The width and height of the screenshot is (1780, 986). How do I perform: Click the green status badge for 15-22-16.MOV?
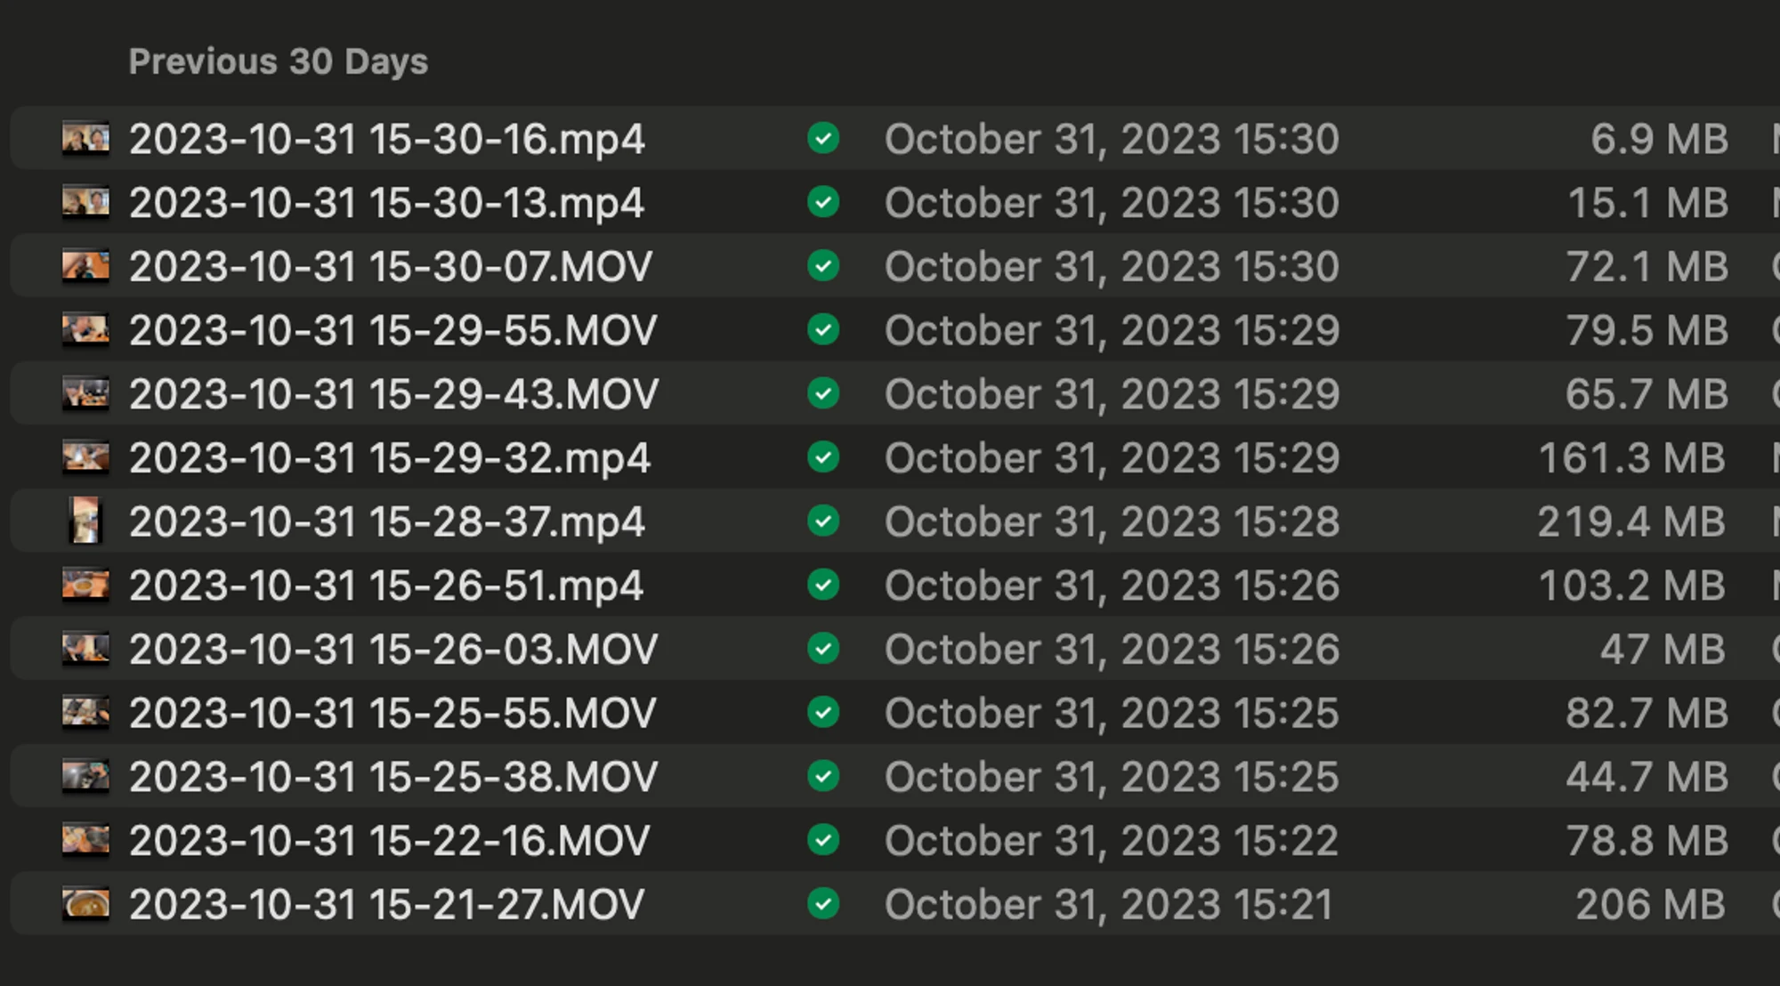point(823,840)
